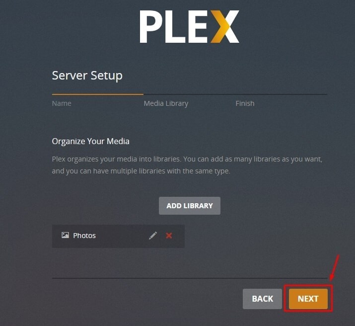This screenshot has width=355, height=326.
Task: Click the orange progress bar segment
Action: [98, 94]
